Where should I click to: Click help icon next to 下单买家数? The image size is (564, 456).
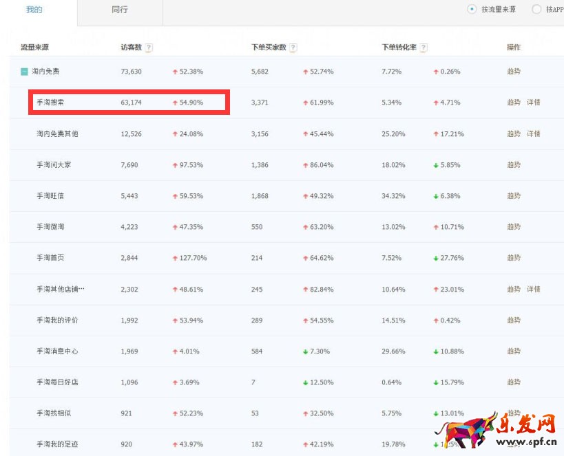coord(293,47)
